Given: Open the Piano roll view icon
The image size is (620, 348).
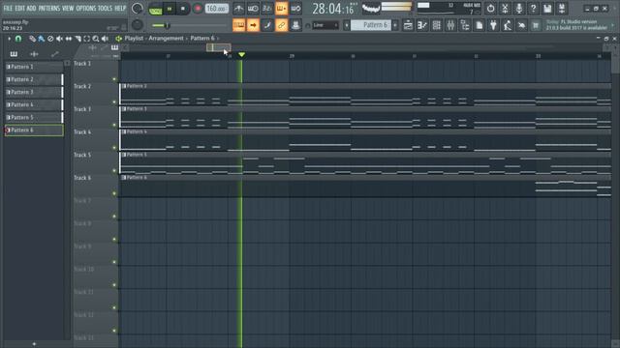Looking at the screenshot, I should pos(422,25).
